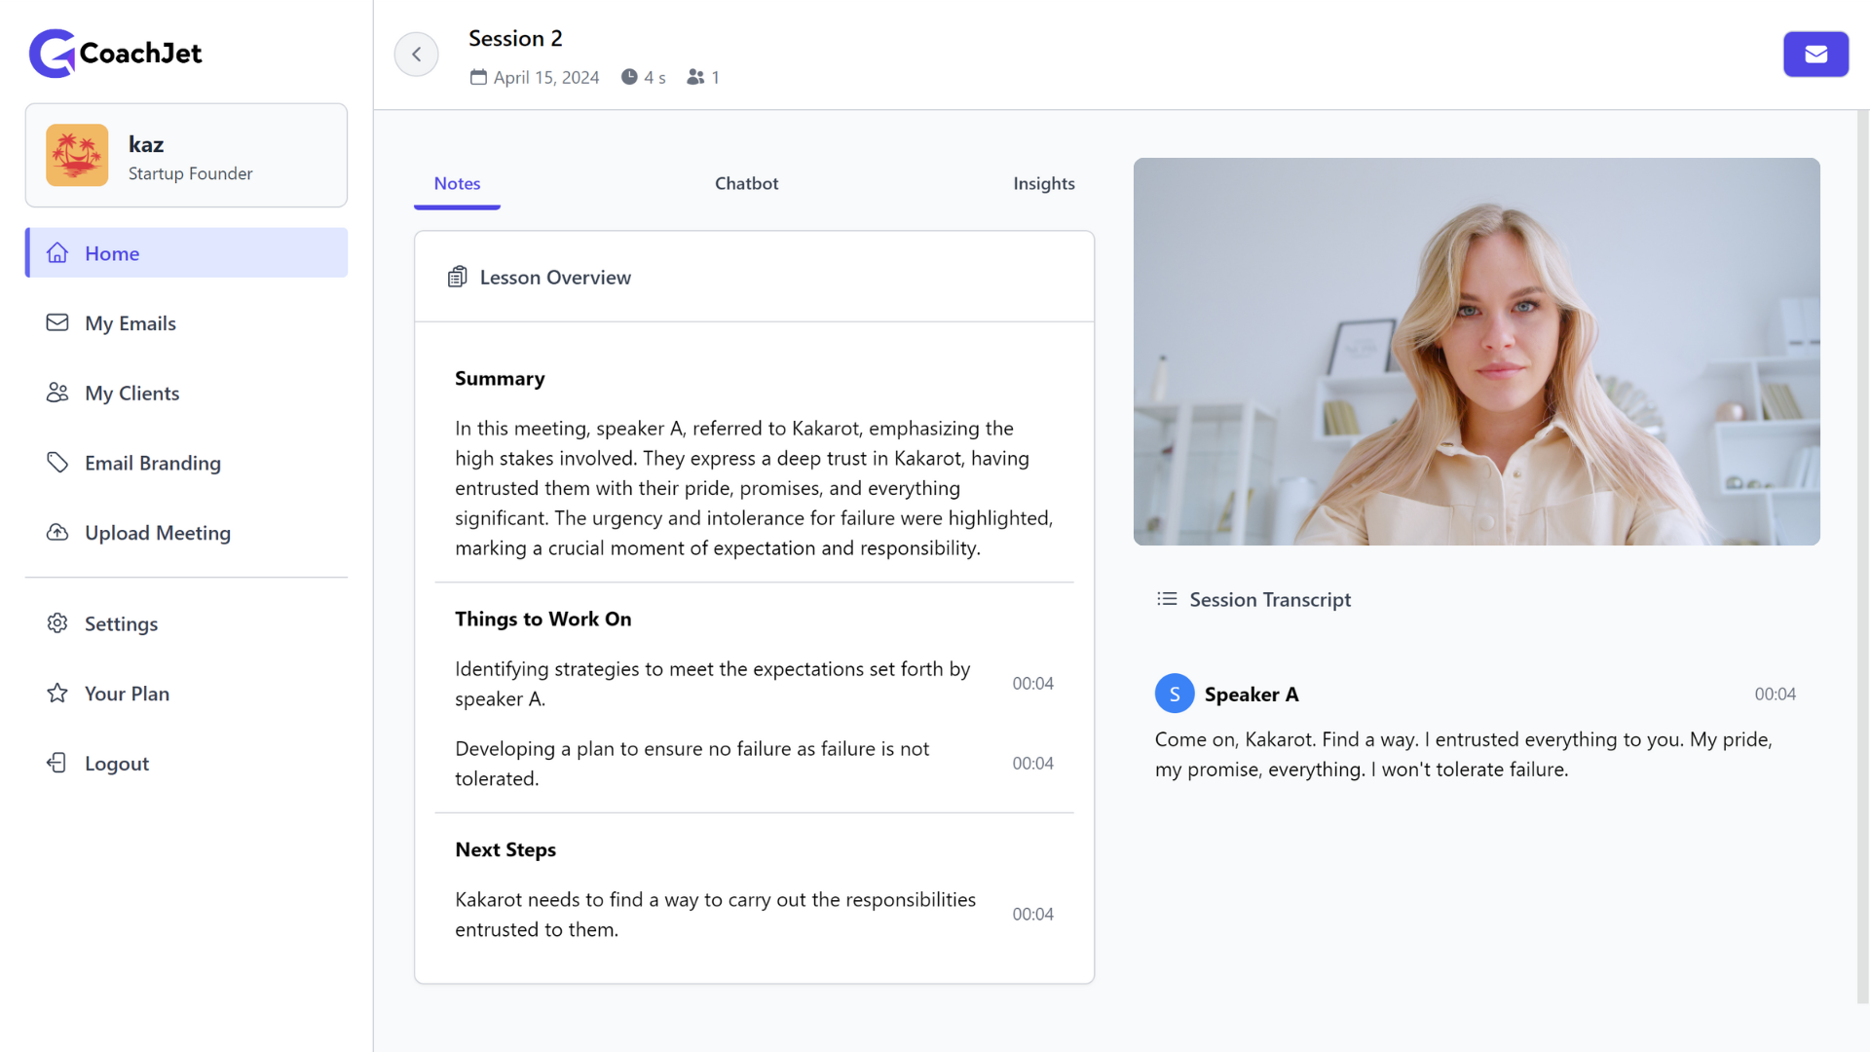
Task: Click the Upload Meeting icon
Action: [x=56, y=532]
